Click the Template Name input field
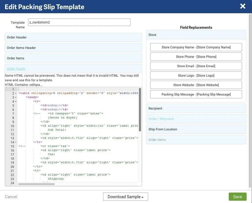 [x=79, y=22]
